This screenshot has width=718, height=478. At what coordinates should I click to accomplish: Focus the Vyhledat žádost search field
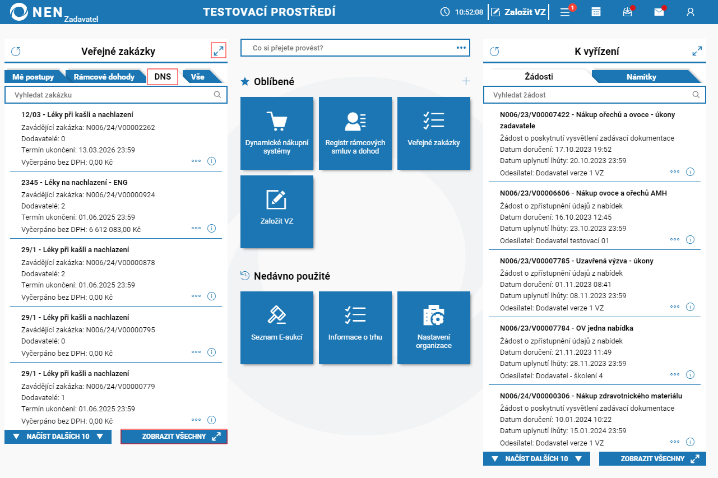coord(595,95)
